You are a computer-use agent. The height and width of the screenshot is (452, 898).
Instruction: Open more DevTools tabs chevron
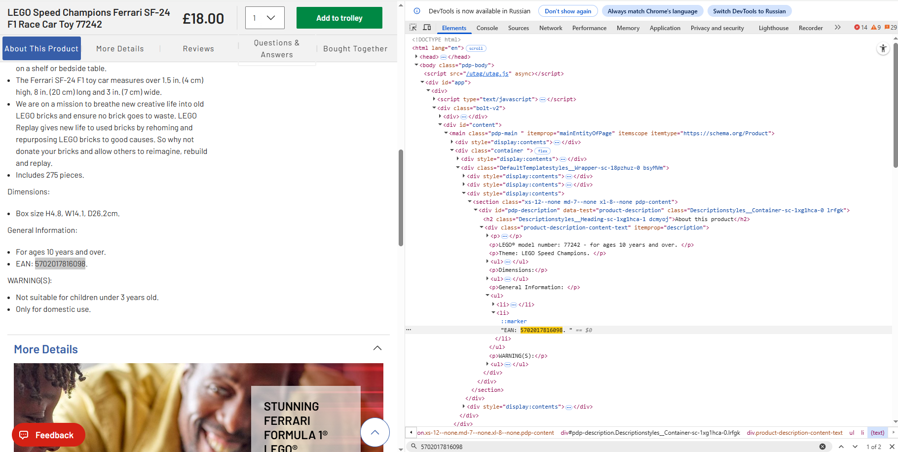837,28
